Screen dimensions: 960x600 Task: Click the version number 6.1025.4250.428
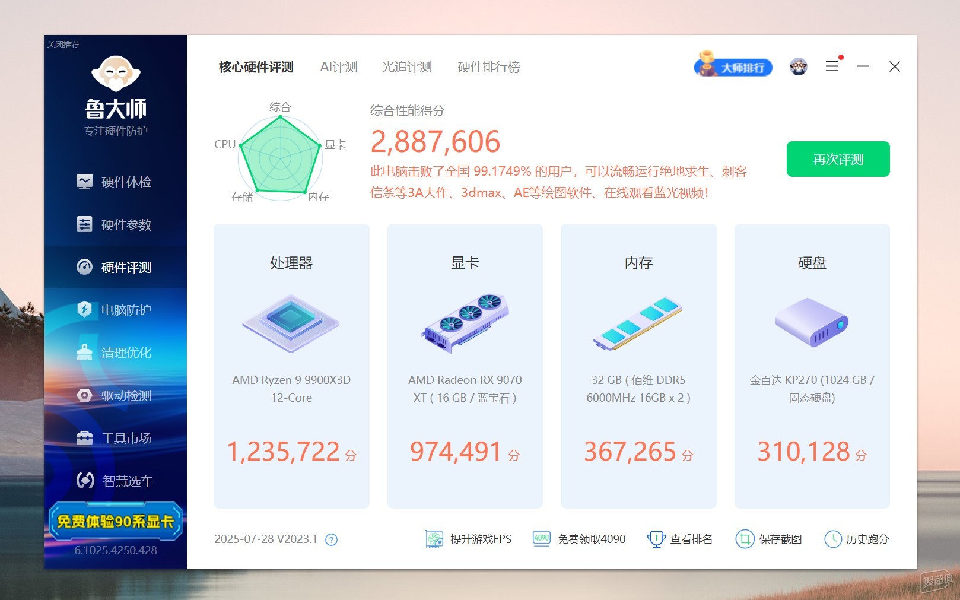pyautogui.click(x=116, y=550)
